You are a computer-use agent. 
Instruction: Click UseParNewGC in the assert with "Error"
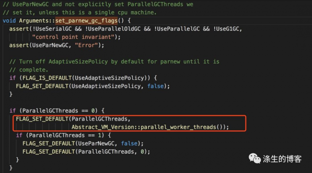coord(50,45)
